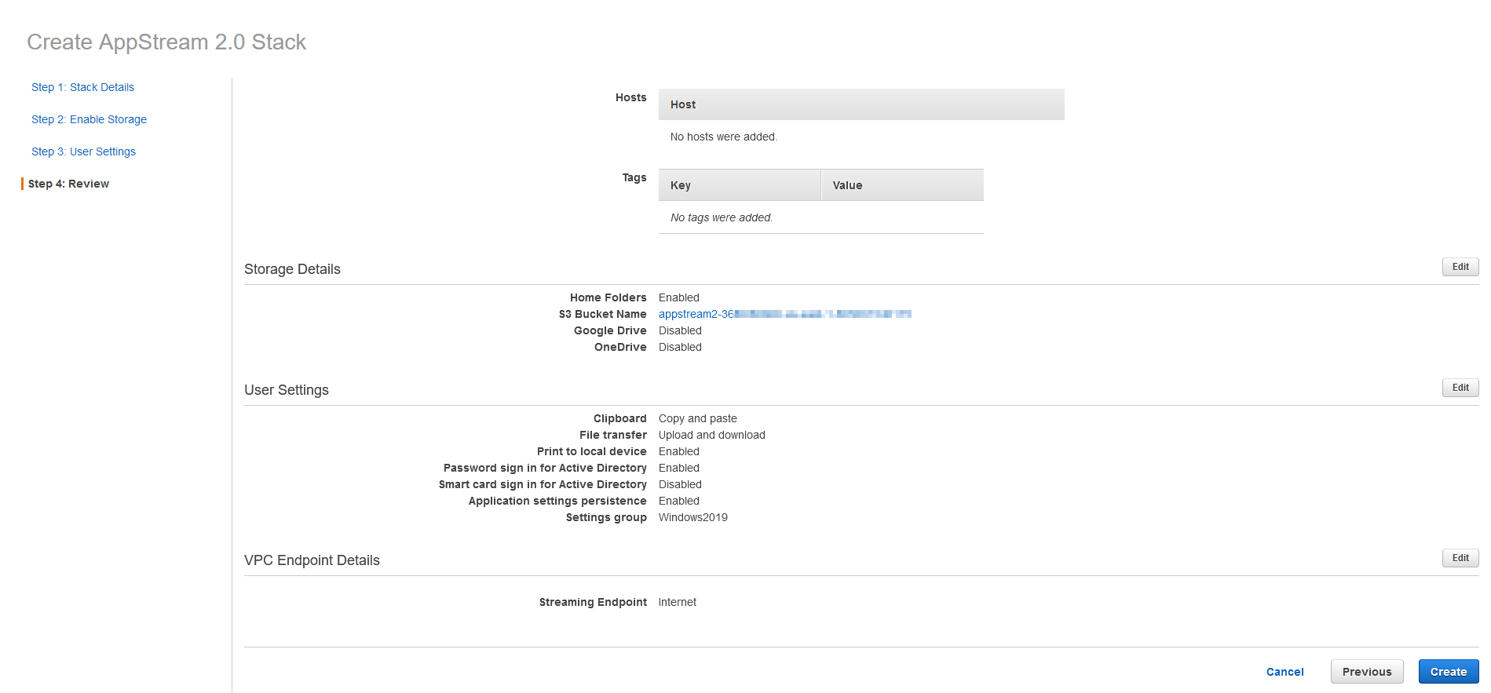Click the Storage Details section heading

(x=292, y=269)
